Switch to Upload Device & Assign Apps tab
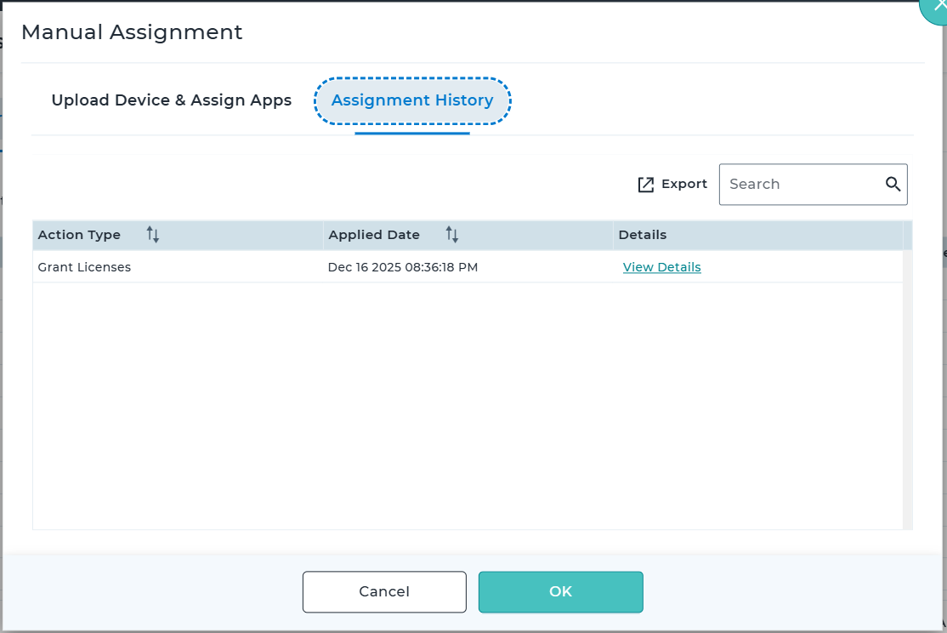The width and height of the screenshot is (947, 633). coord(171,100)
